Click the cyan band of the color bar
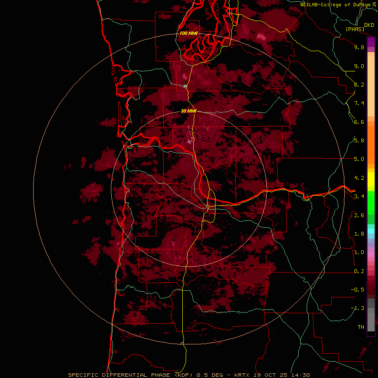 [371, 231]
